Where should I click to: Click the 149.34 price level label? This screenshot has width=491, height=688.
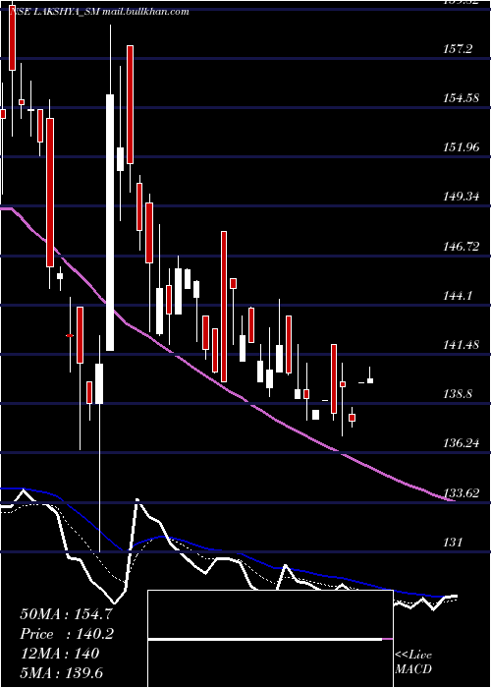[x=461, y=197]
